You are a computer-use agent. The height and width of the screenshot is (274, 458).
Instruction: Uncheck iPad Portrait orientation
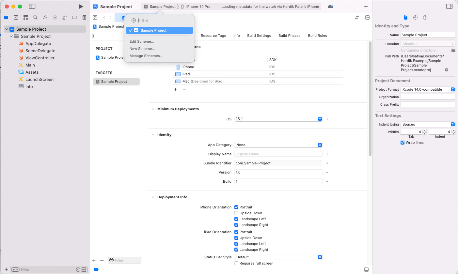coord(236,232)
